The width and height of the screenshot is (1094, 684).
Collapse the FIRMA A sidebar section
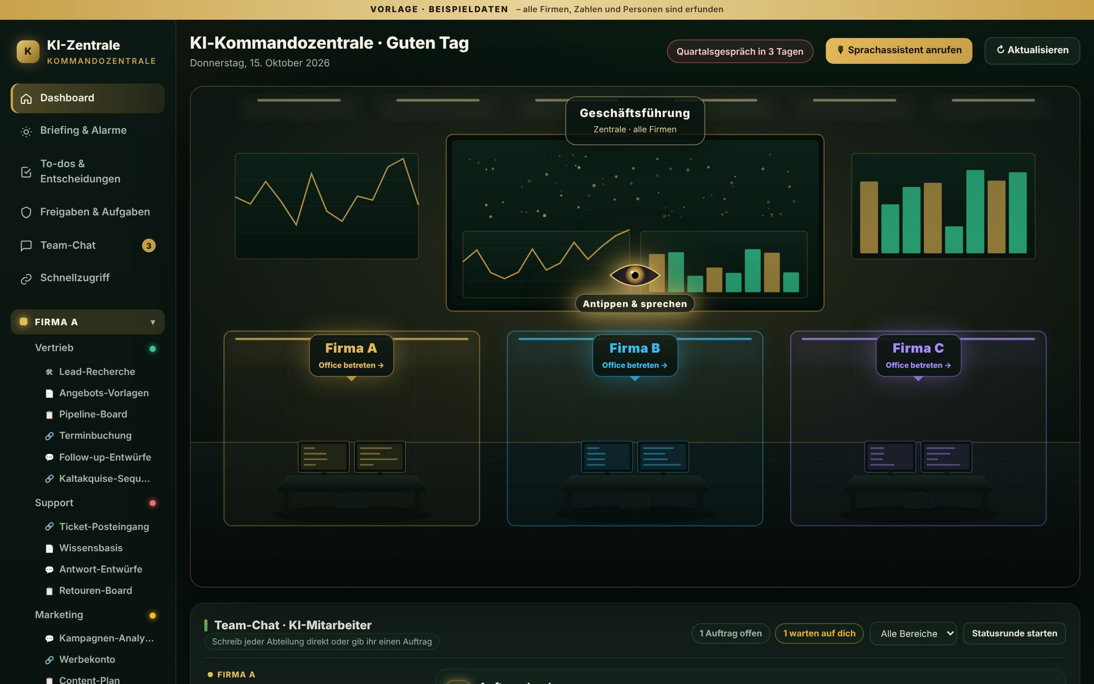88,322
